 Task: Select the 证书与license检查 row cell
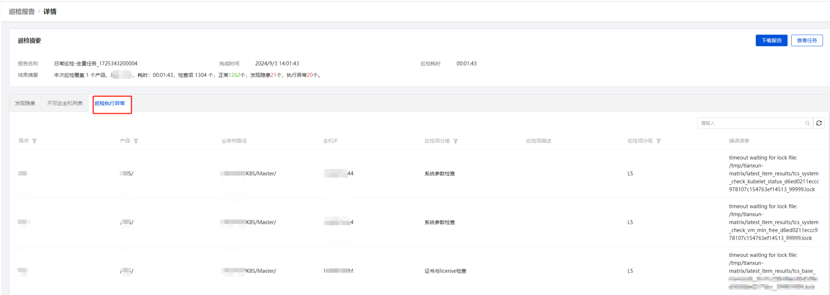pyautogui.click(x=445, y=271)
